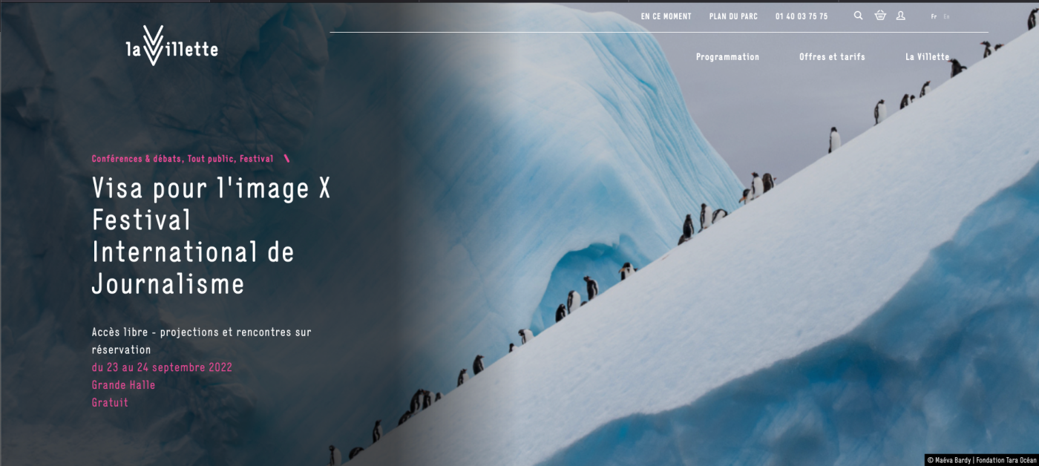This screenshot has width=1039, height=466.
Task: Open the EN CE MOMENT menu item
Action: pyautogui.click(x=666, y=16)
